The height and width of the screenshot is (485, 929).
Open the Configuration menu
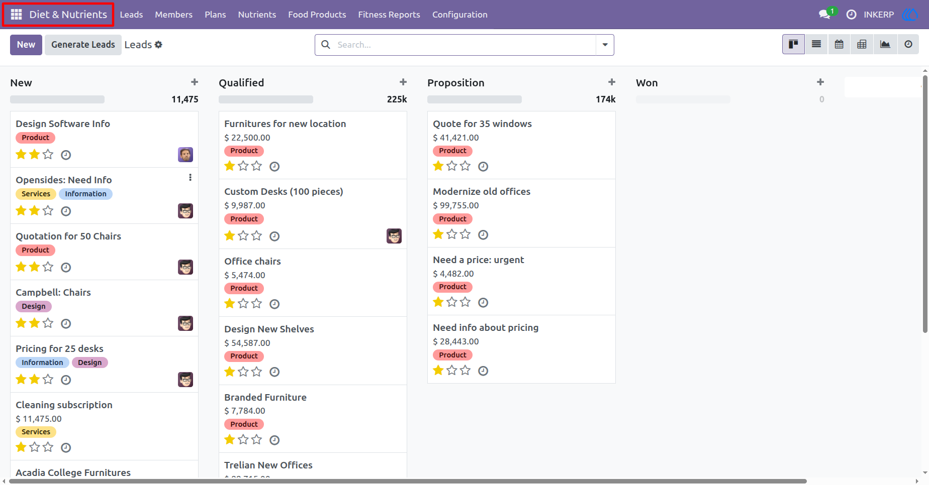460,15
